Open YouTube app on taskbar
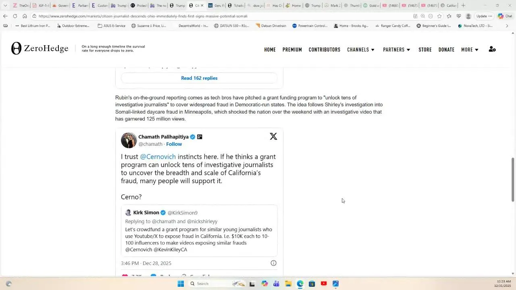The image size is (516, 290). point(324,284)
